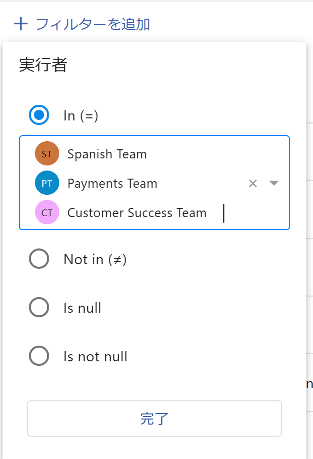Viewport: 313px width, 459px height.
Task: Enable the Is not null radio button
Action: [39, 356]
